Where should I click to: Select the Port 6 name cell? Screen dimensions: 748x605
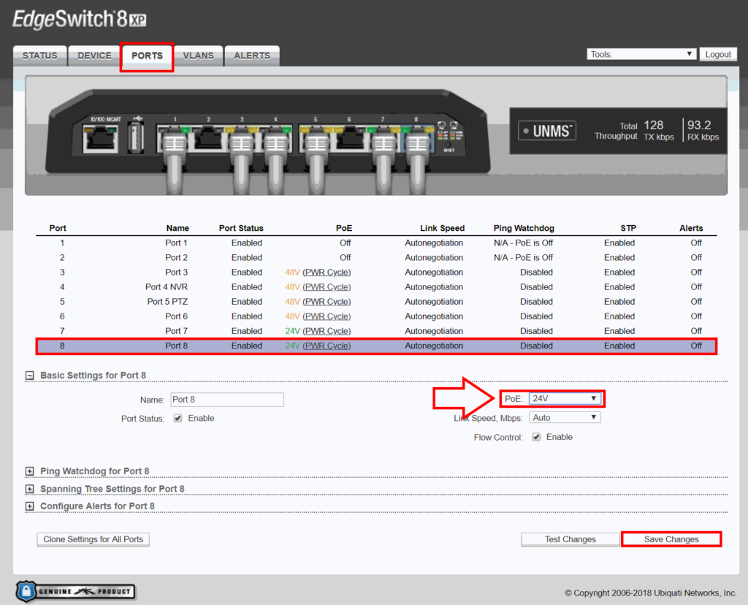coord(177,317)
